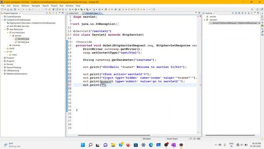The width and height of the screenshot is (264, 149).
Task: Open the Windows Start menu
Action: point(83,145)
